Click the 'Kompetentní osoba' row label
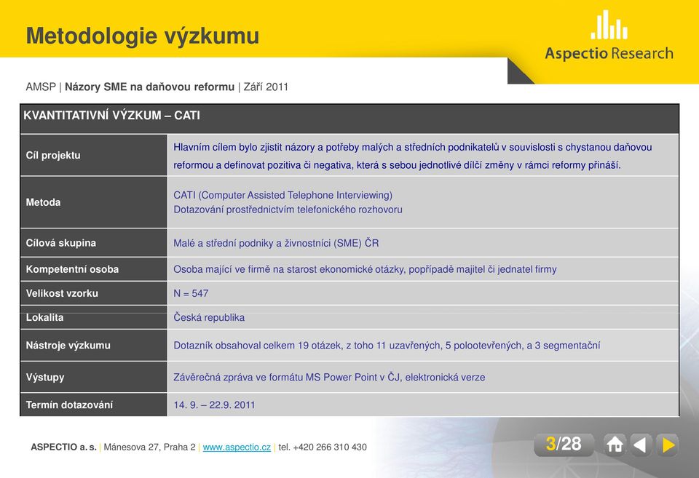The width and height of the screenshot is (699, 478). pos(72,269)
